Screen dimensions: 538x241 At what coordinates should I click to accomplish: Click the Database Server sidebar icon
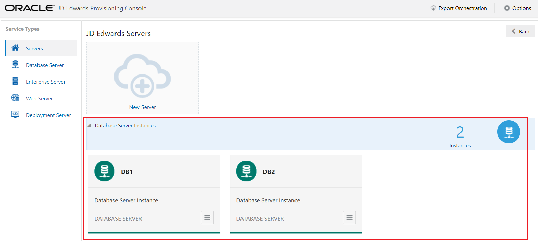pos(15,64)
